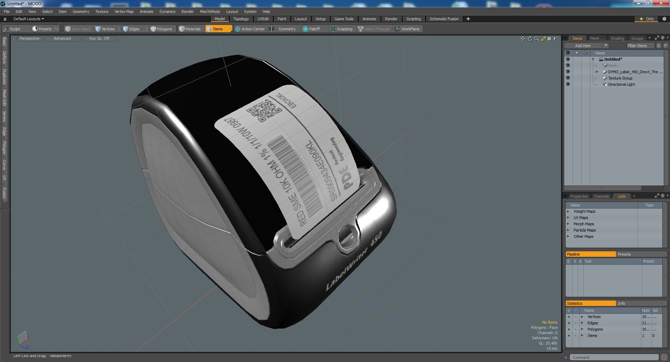
Task: Toggle the Only star button
Action: 646,19
